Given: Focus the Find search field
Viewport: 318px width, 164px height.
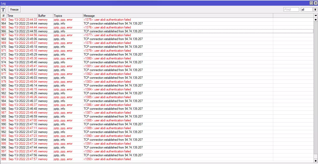Looking at the screenshot, I should click(x=291, y=10).
